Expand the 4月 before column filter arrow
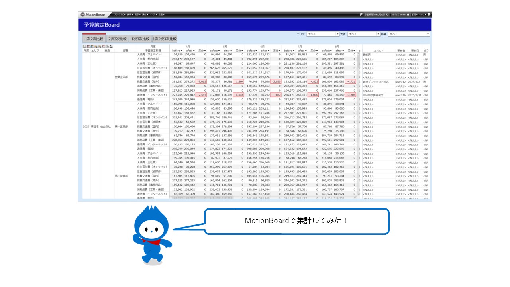The width and height of the screenshot is (510, 287). coord(181,51)
